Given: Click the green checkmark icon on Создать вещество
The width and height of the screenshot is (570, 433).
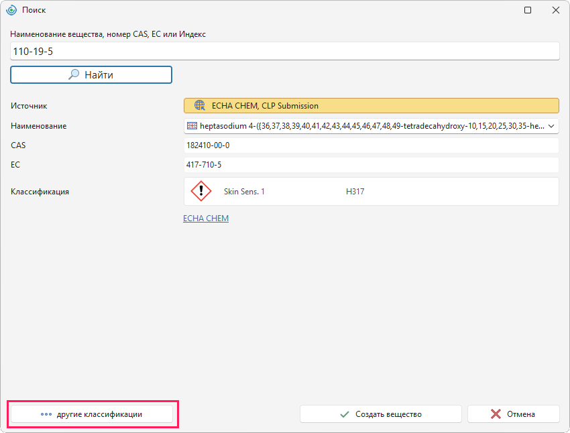Looking at the screenshot, I should point(345,414).
